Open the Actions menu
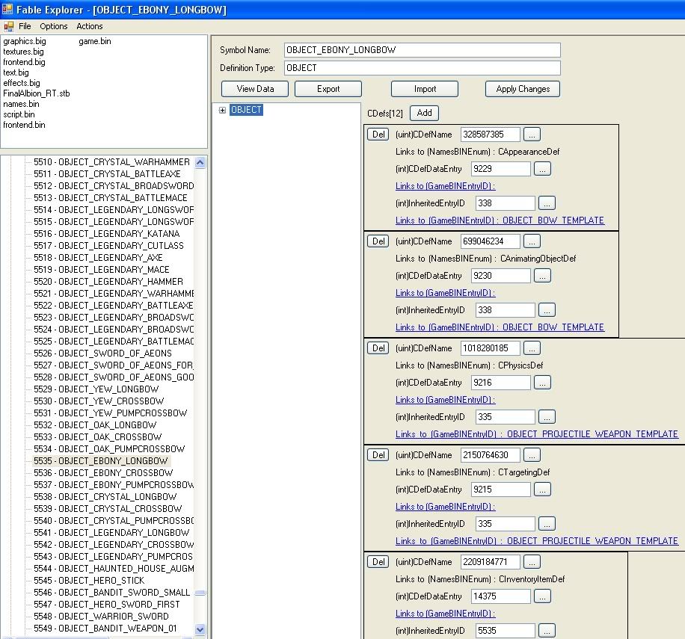685x639 pixels. 90,26
